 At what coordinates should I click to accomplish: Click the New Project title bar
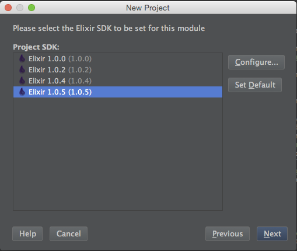[x=148, y=8]
